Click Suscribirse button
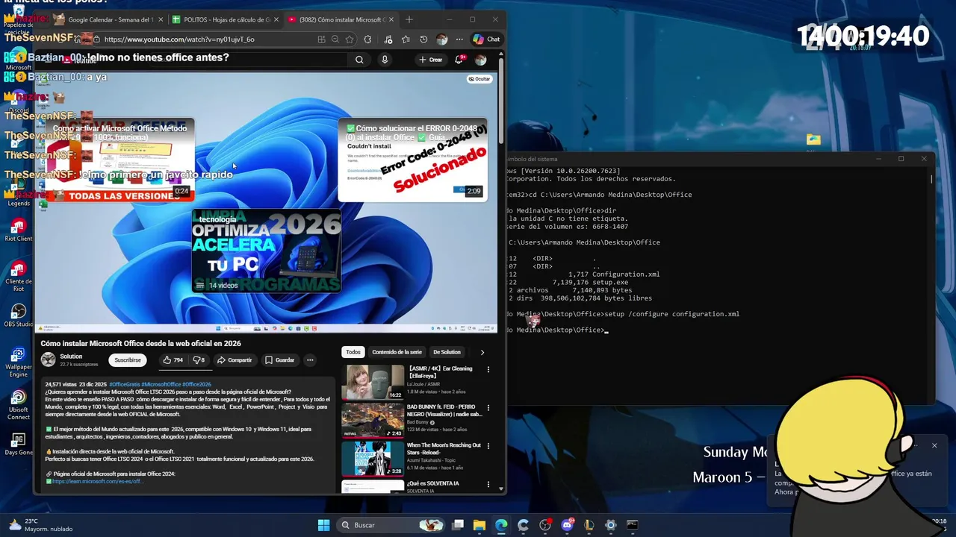The height and width of the screenshot is (537, 956). [x=127, y=359]
